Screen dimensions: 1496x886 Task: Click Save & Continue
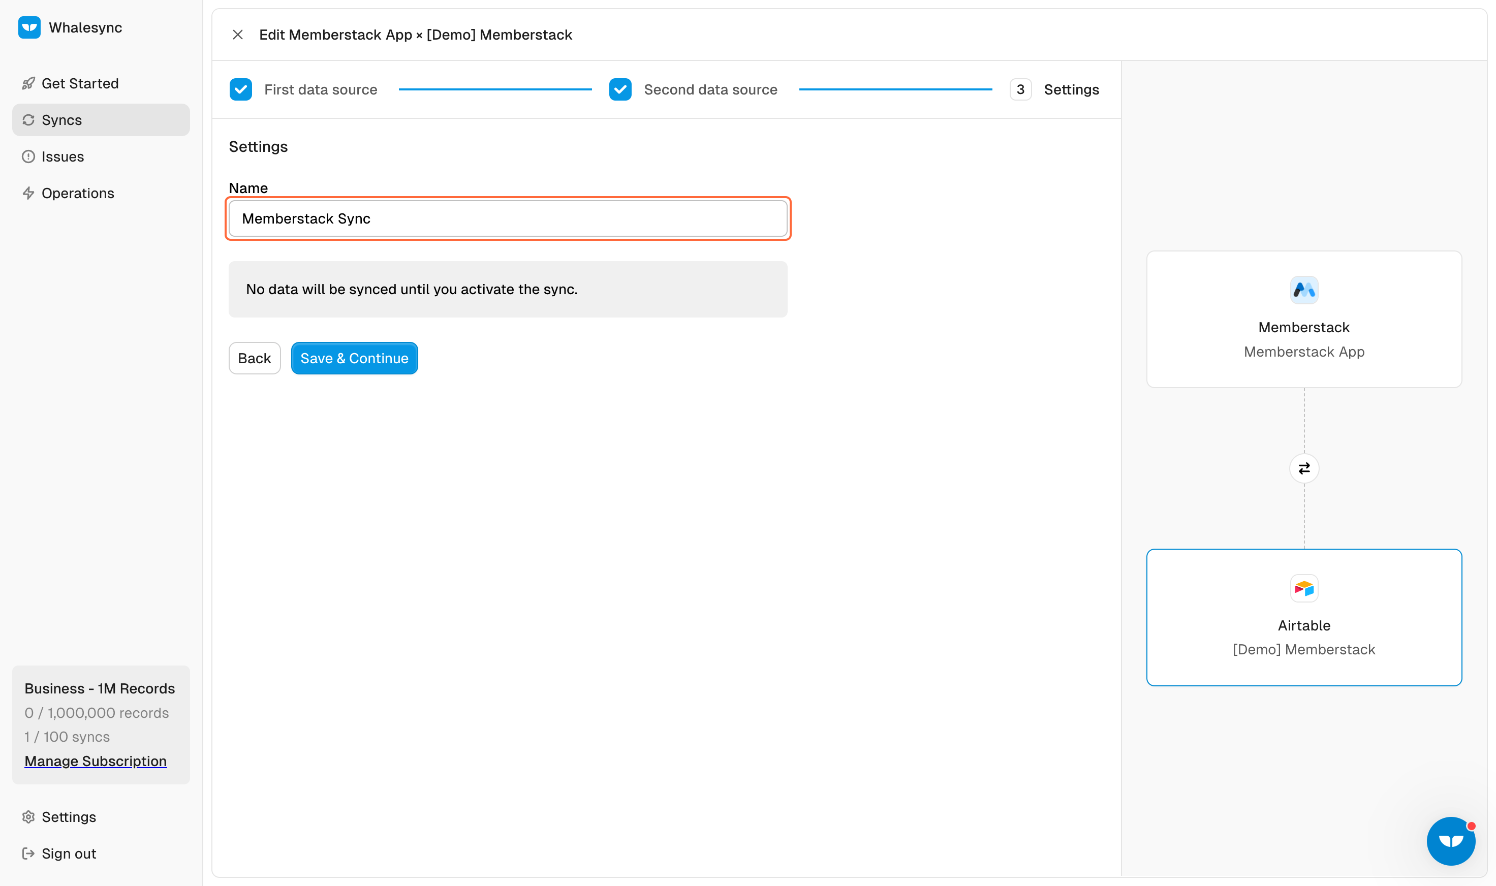354,358
